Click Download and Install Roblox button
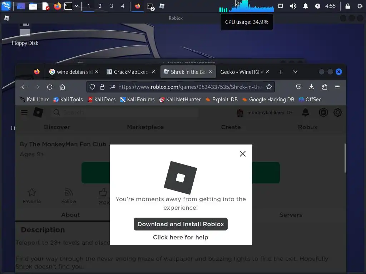The image size is (366, 274). pyautogui.click(x=180, y=224)
